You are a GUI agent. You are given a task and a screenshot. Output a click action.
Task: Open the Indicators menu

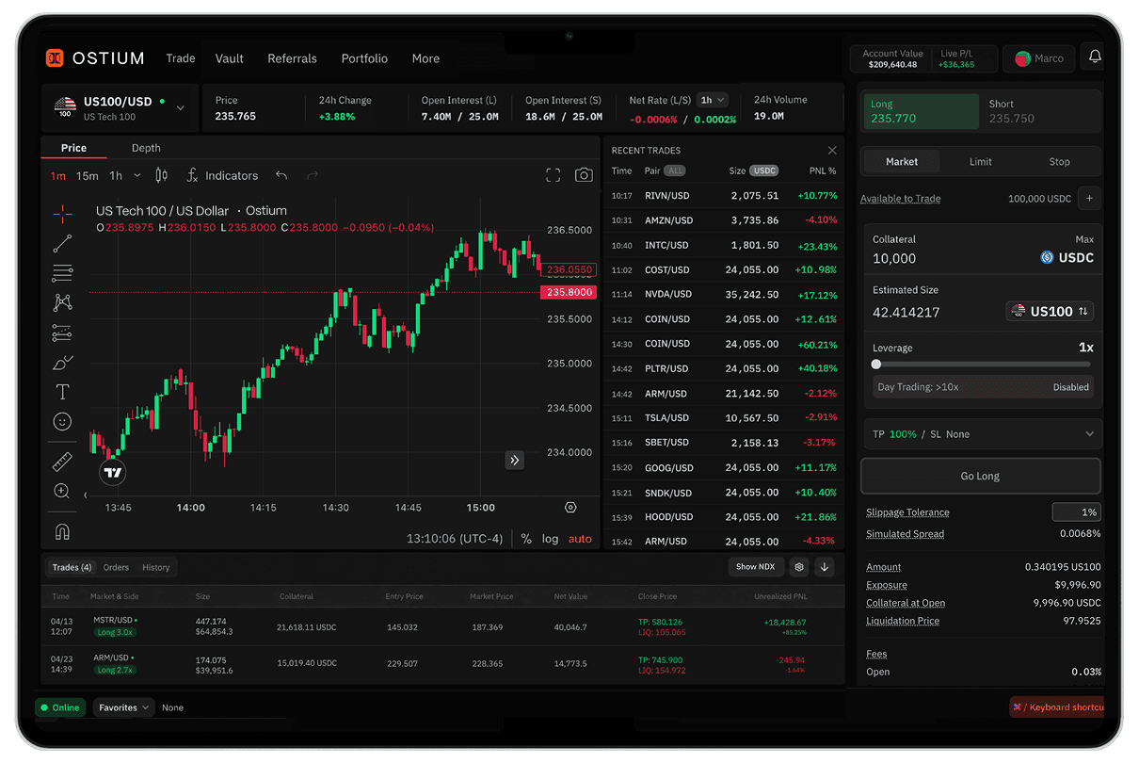222,175
